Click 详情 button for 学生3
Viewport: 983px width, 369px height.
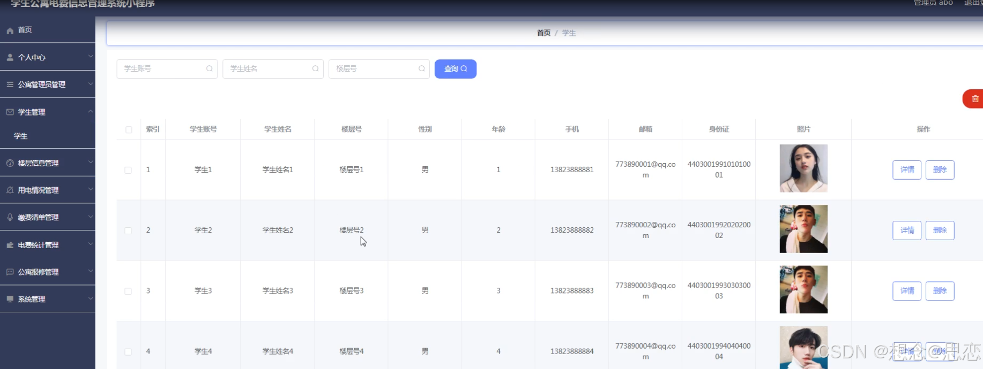tap(907, 291)
